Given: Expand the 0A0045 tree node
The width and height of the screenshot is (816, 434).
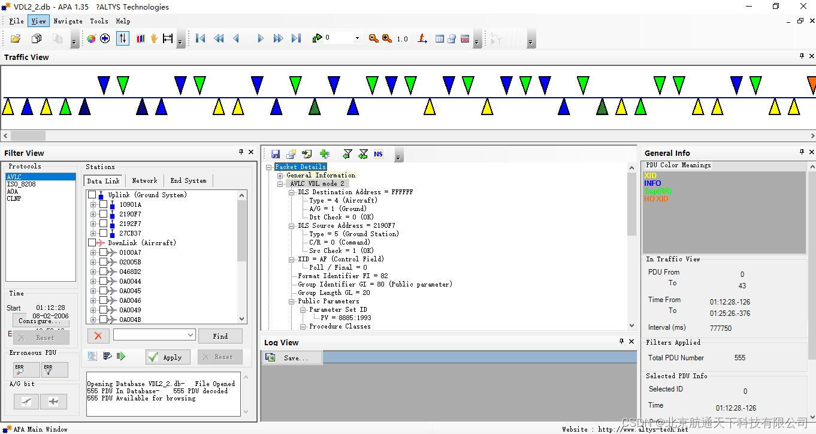Looking at the screenshot, I should pyautogui.click(x=93, y=291).
